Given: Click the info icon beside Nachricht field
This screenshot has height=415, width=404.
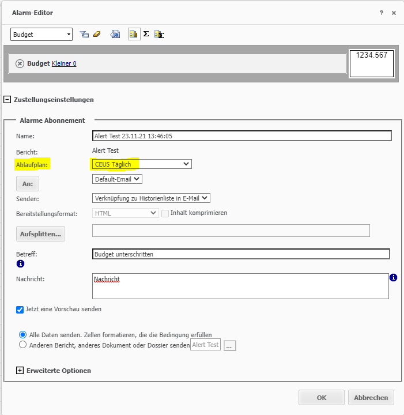Looking at the screenshot, I should pos(394,278).
